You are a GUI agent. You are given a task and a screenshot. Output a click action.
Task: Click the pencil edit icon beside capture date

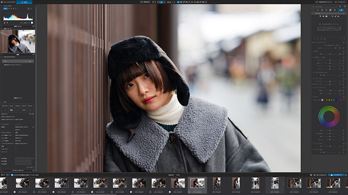[x=33, y=127]
